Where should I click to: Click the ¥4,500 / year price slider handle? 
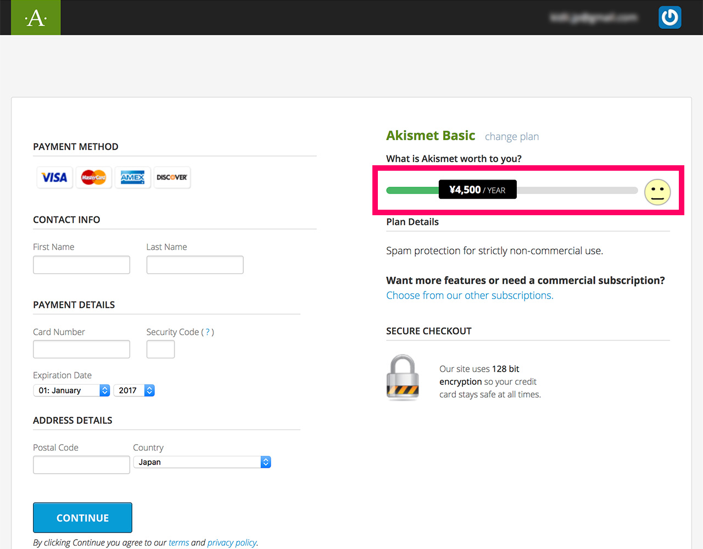(477, 190)
